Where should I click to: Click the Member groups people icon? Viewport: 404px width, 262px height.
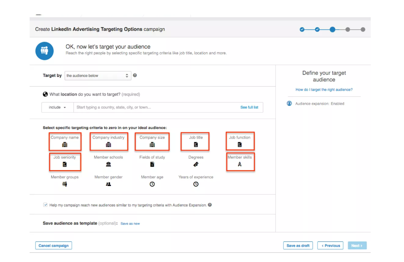point(65,184)
